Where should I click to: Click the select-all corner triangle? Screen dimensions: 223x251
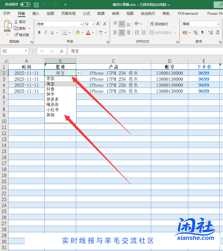(6, 61)
